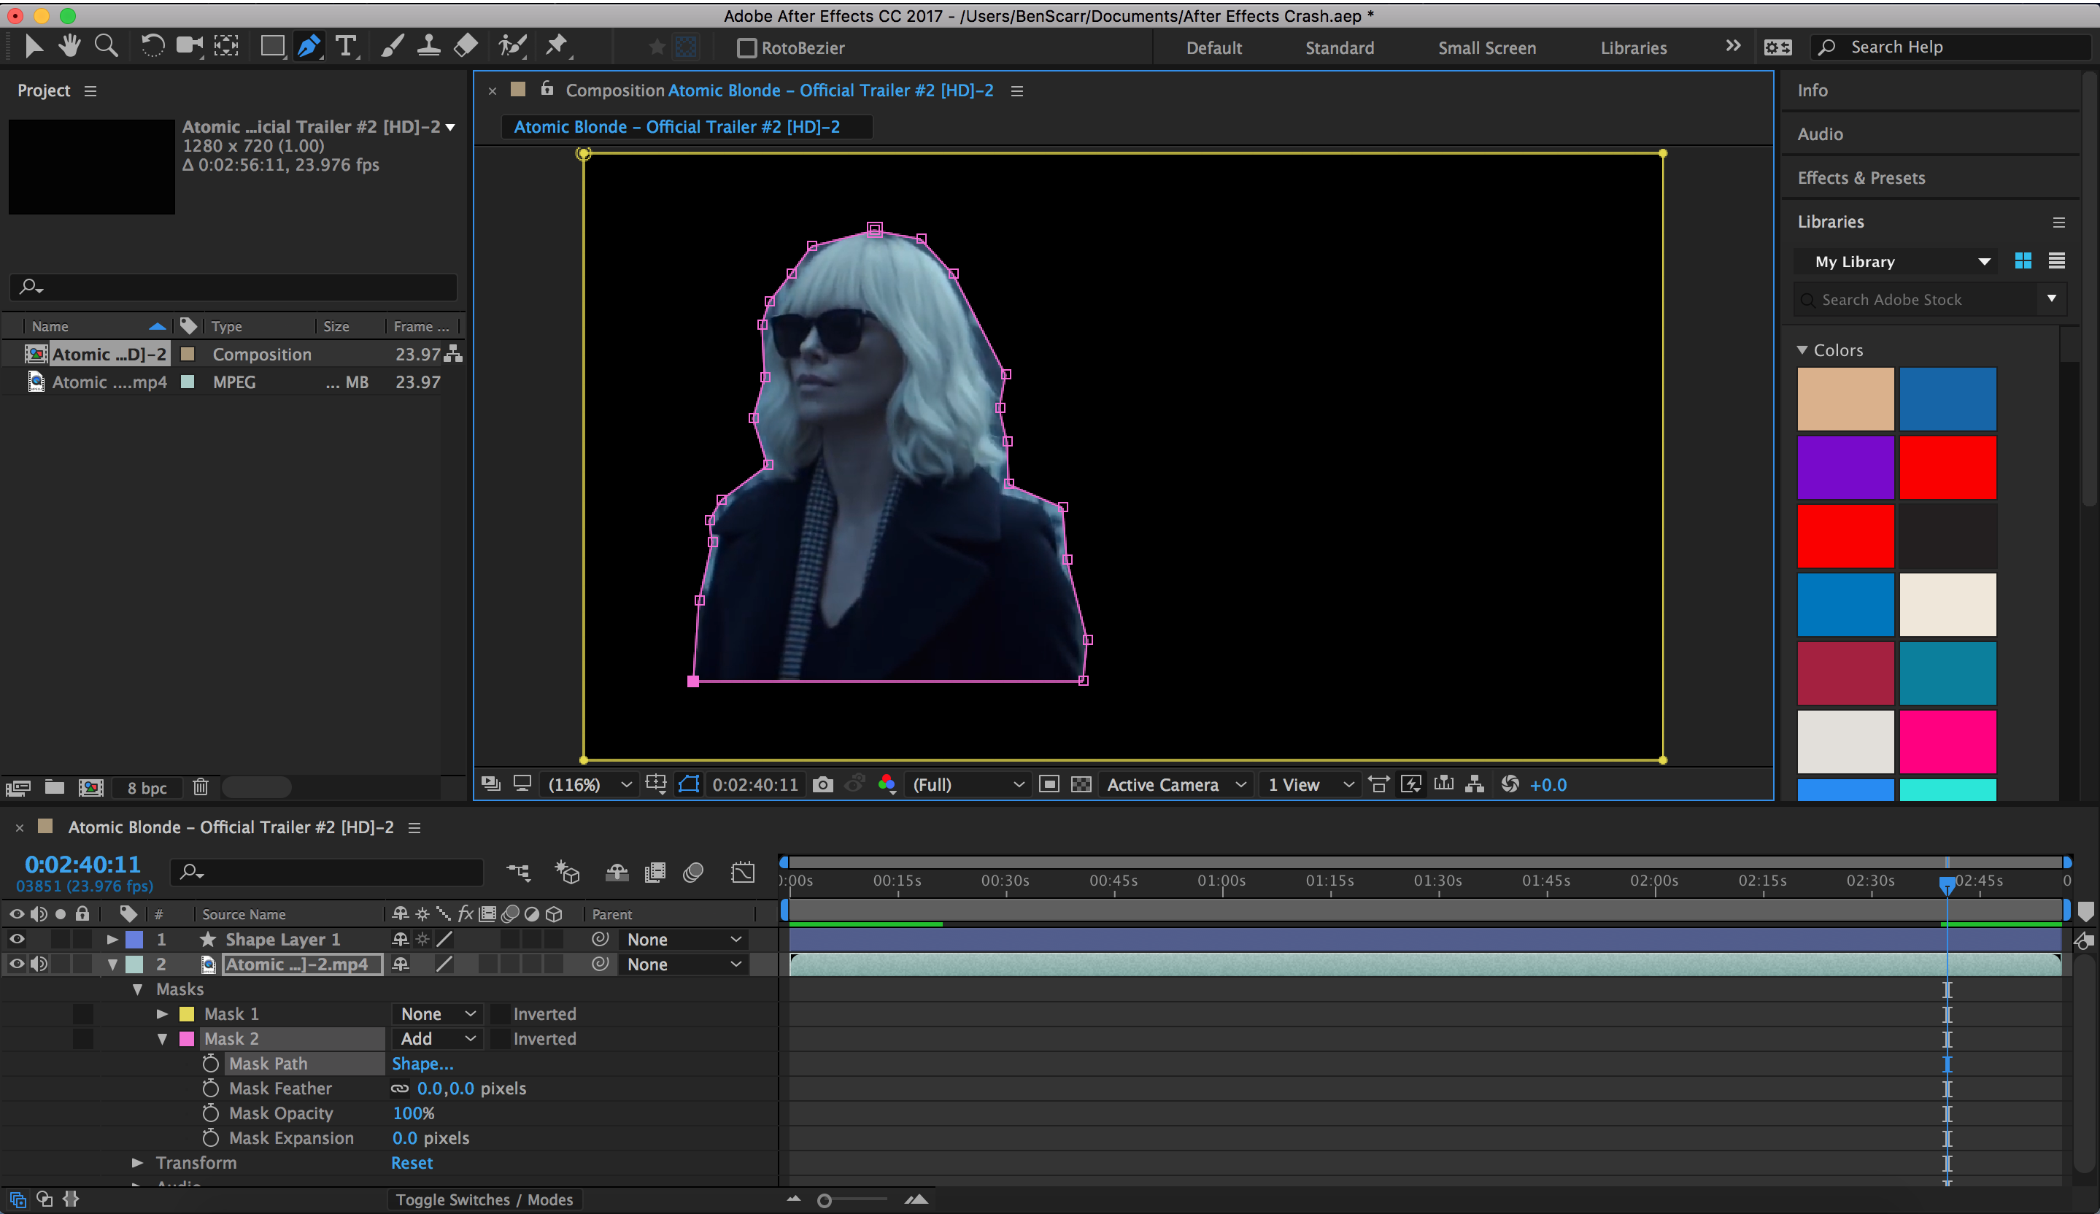Viewport: 2100px width, 1214px height.
Task: Select the Hand tool
Action: click(x=70, y=46)
